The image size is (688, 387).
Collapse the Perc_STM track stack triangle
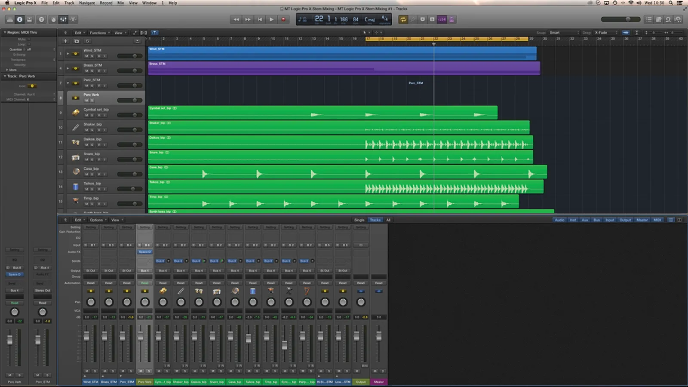pyautogui.click(x=68, y=83)
